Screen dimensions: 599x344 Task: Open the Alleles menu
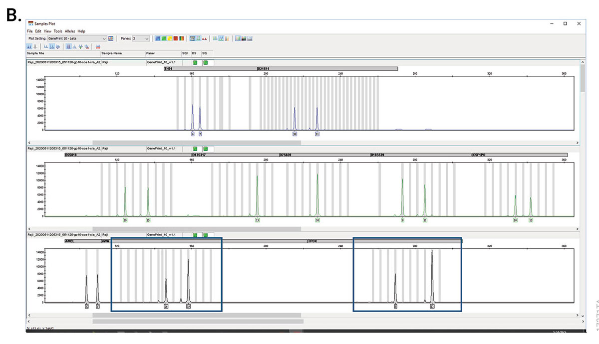[70, 31]
